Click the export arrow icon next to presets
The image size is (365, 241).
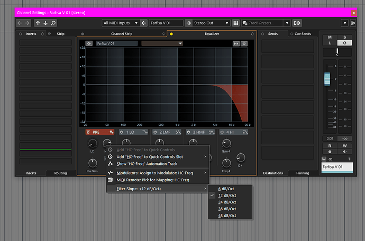coord(297,23)
